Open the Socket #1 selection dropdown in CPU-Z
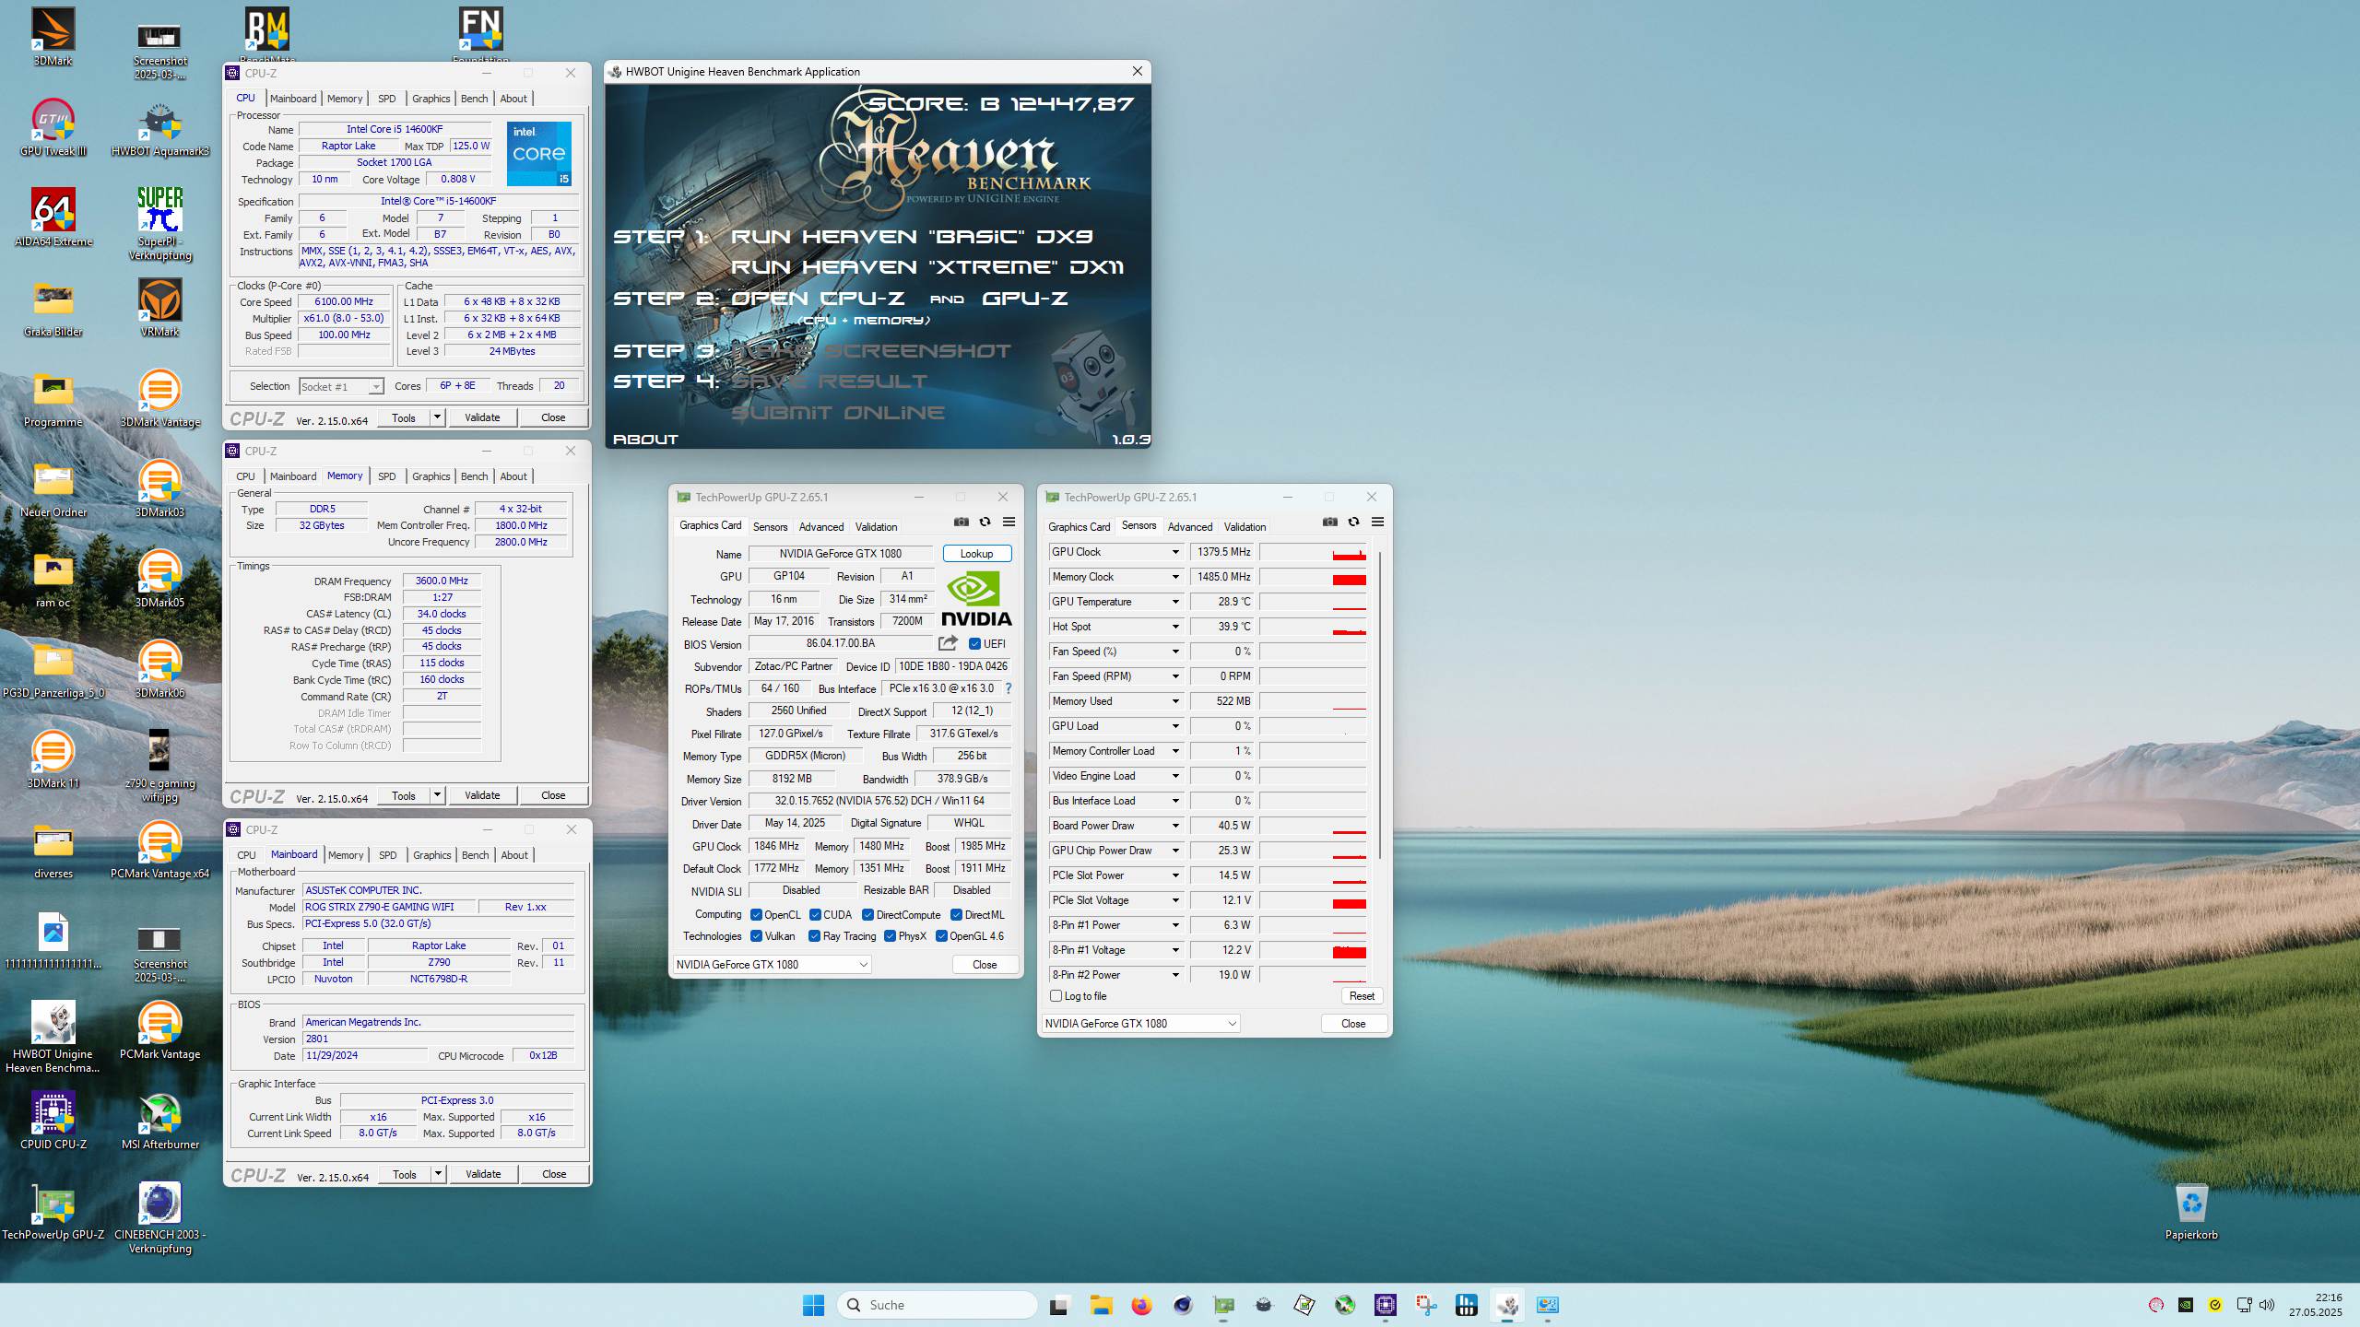The width and height of the screenshot is (2360, 1327). [x=341, y=387]
